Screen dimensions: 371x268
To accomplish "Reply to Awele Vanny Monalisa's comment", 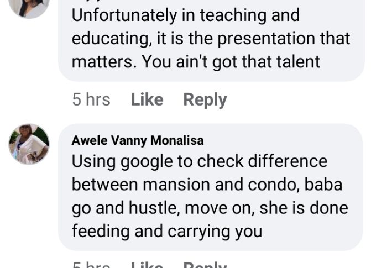I will coord(205,265).
